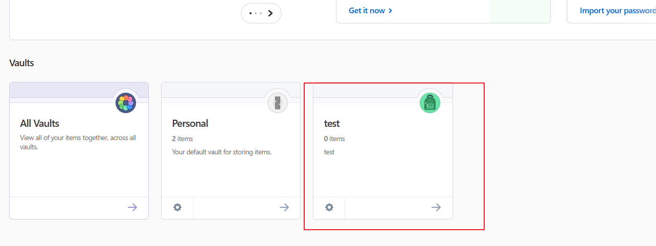Viewport: 656px width, 246px height.
Task: Click the "0 items" count in test vault
Action: click(334, 139)
